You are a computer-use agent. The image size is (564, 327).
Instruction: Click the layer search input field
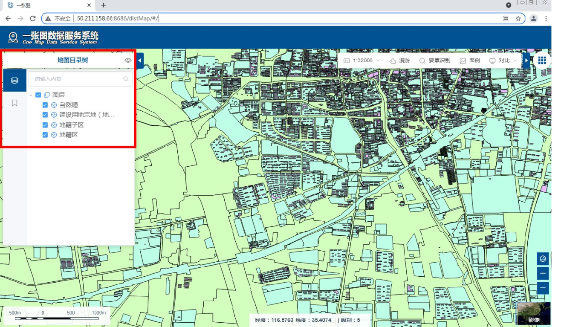click(x=77, y=79)
